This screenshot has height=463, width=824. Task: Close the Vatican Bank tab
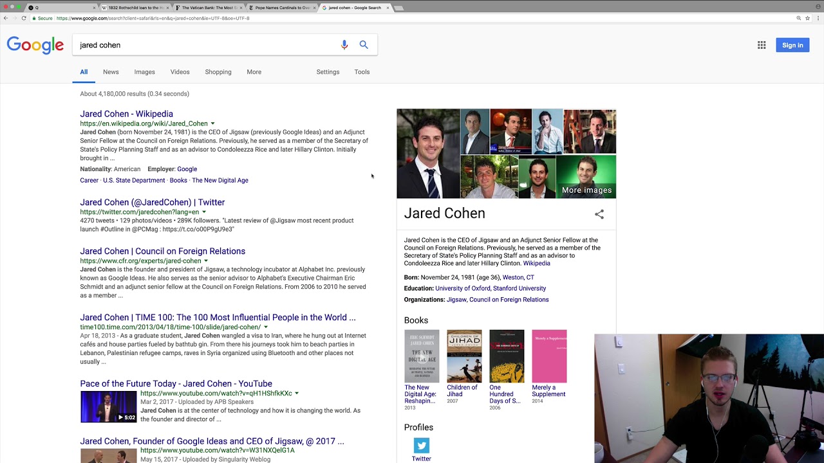tap(241, 8)
